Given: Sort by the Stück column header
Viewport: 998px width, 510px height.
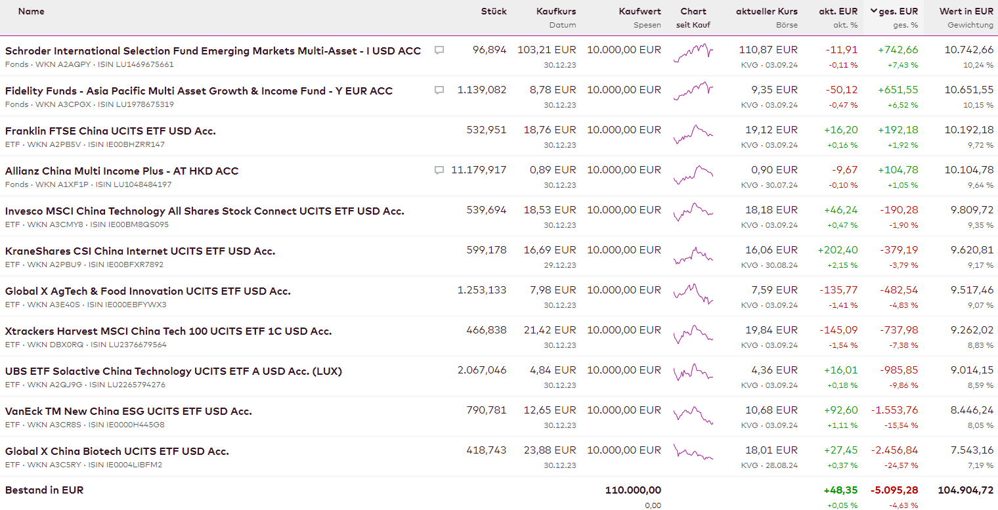Looking at the screenshot, I should (494, 11).
